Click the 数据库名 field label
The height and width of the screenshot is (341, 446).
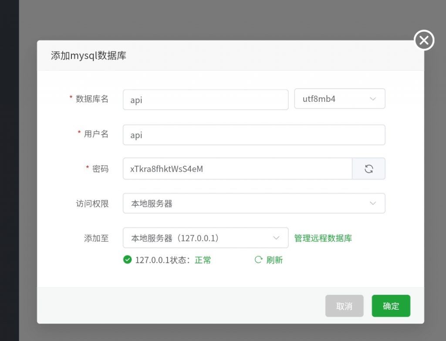click(x=92, y=99)
